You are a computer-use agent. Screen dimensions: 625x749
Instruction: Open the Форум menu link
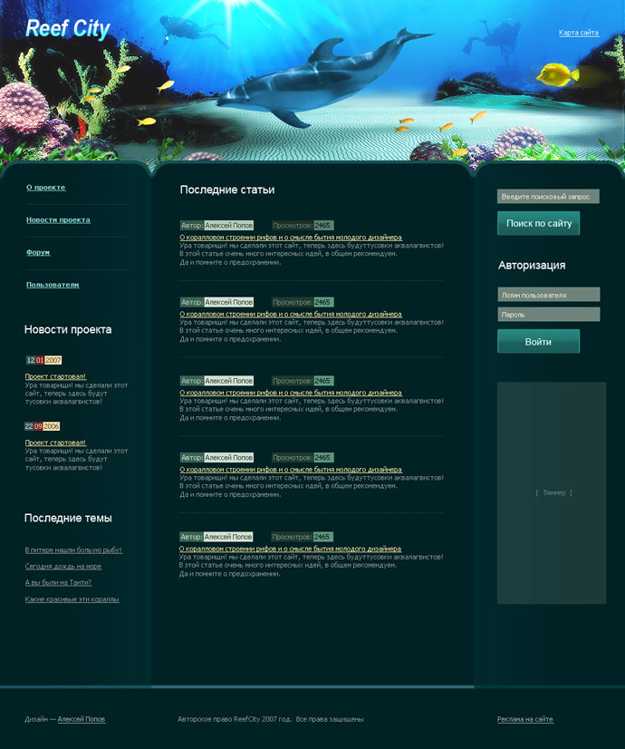click(38, 252)
